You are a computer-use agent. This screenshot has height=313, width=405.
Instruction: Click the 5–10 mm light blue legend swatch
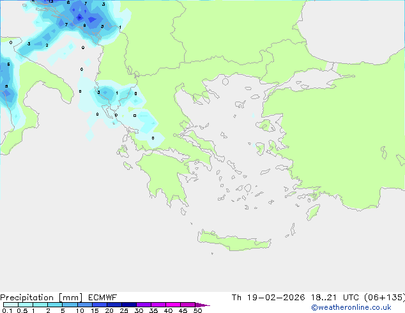(x=70, y=305)
